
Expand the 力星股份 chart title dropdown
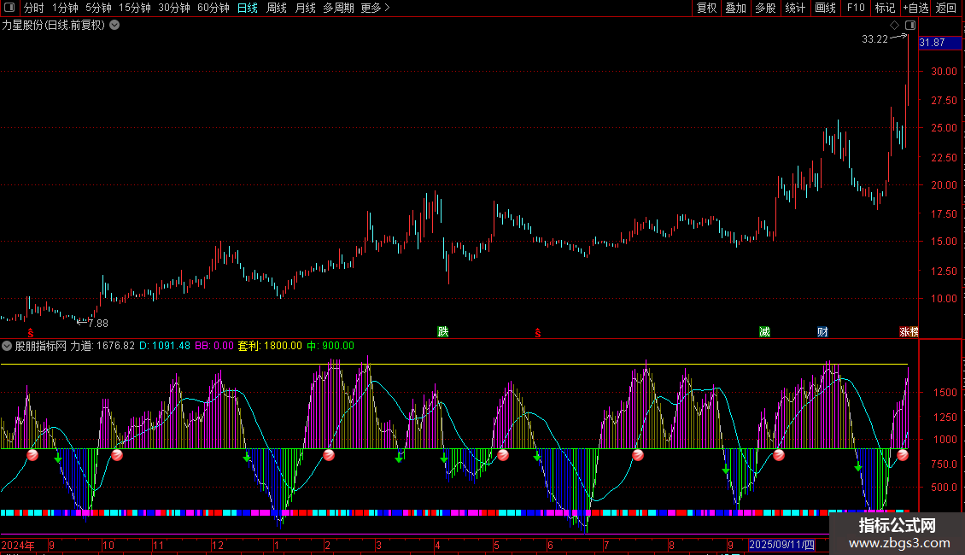(114, 25)
